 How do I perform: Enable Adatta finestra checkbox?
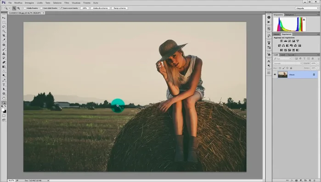point(25,8)
